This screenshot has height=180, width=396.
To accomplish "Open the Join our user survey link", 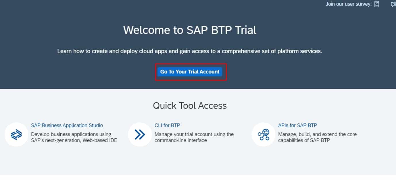I will pos(349,4).
